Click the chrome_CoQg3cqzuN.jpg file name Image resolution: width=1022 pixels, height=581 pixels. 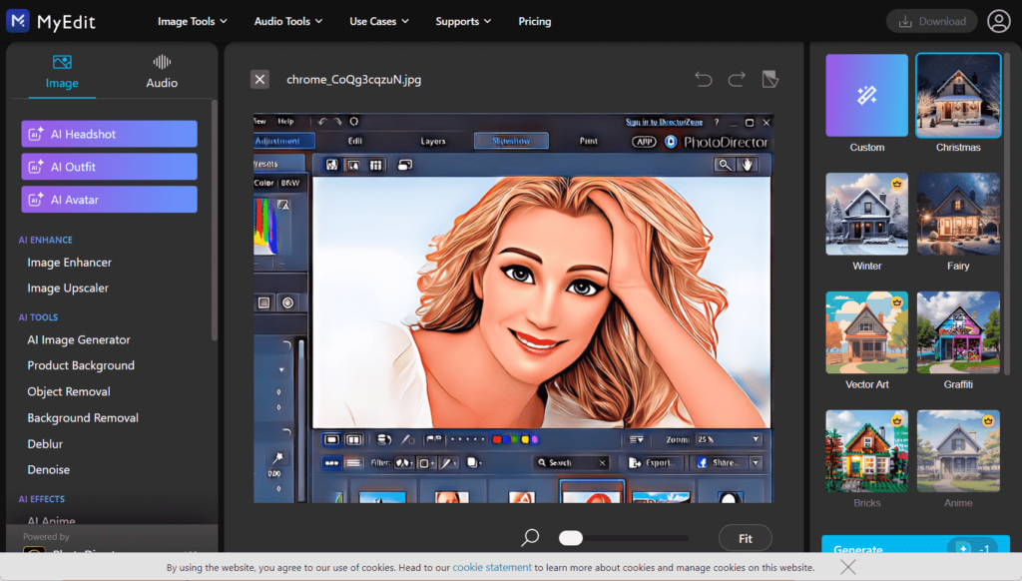click(354, 80)
